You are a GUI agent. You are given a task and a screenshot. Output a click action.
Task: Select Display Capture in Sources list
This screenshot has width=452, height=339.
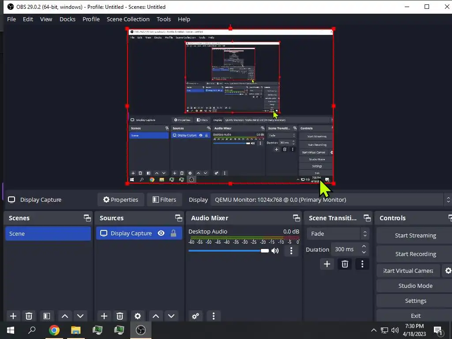coord(139,233)
